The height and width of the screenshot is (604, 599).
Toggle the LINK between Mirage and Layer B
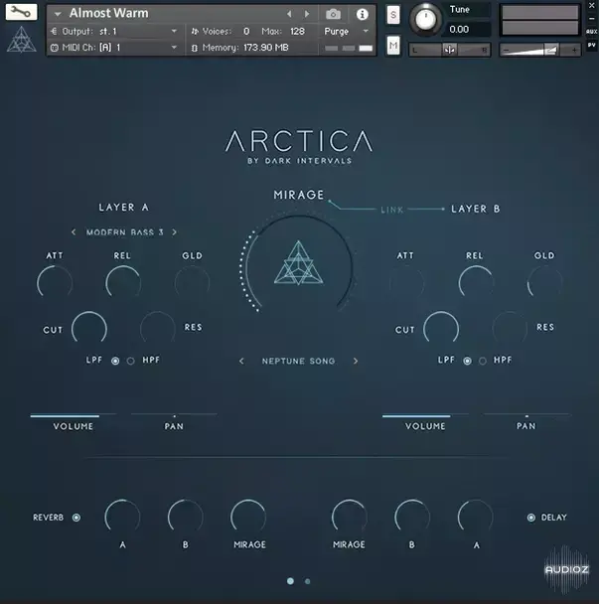point(391,210)
